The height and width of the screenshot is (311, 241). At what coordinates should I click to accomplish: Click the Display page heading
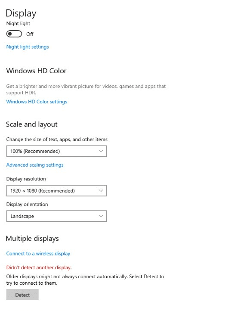(21, 13)
